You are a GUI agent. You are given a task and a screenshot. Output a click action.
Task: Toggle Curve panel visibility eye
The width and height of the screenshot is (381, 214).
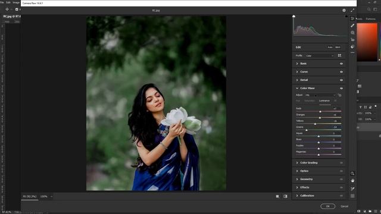click(341, 72)
